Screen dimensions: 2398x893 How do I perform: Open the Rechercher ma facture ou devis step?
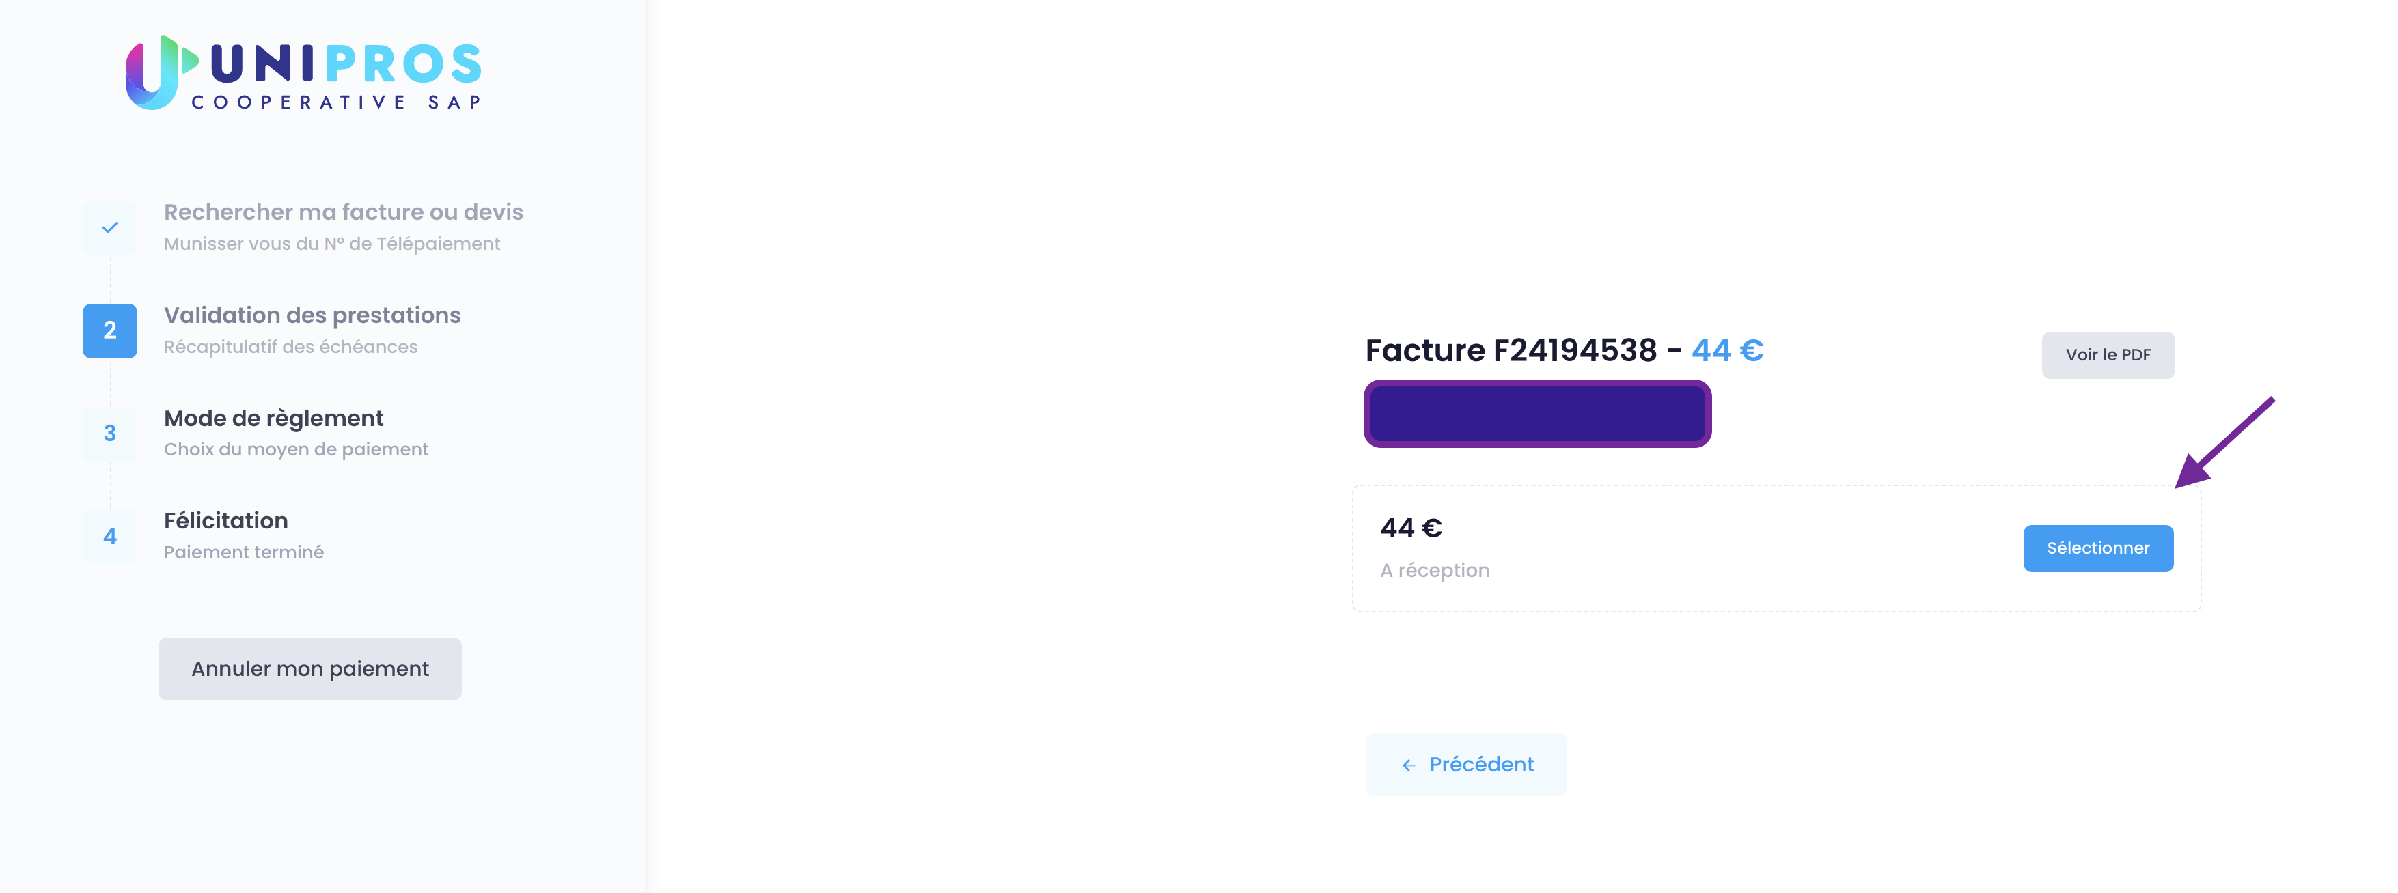coord(344,212)
